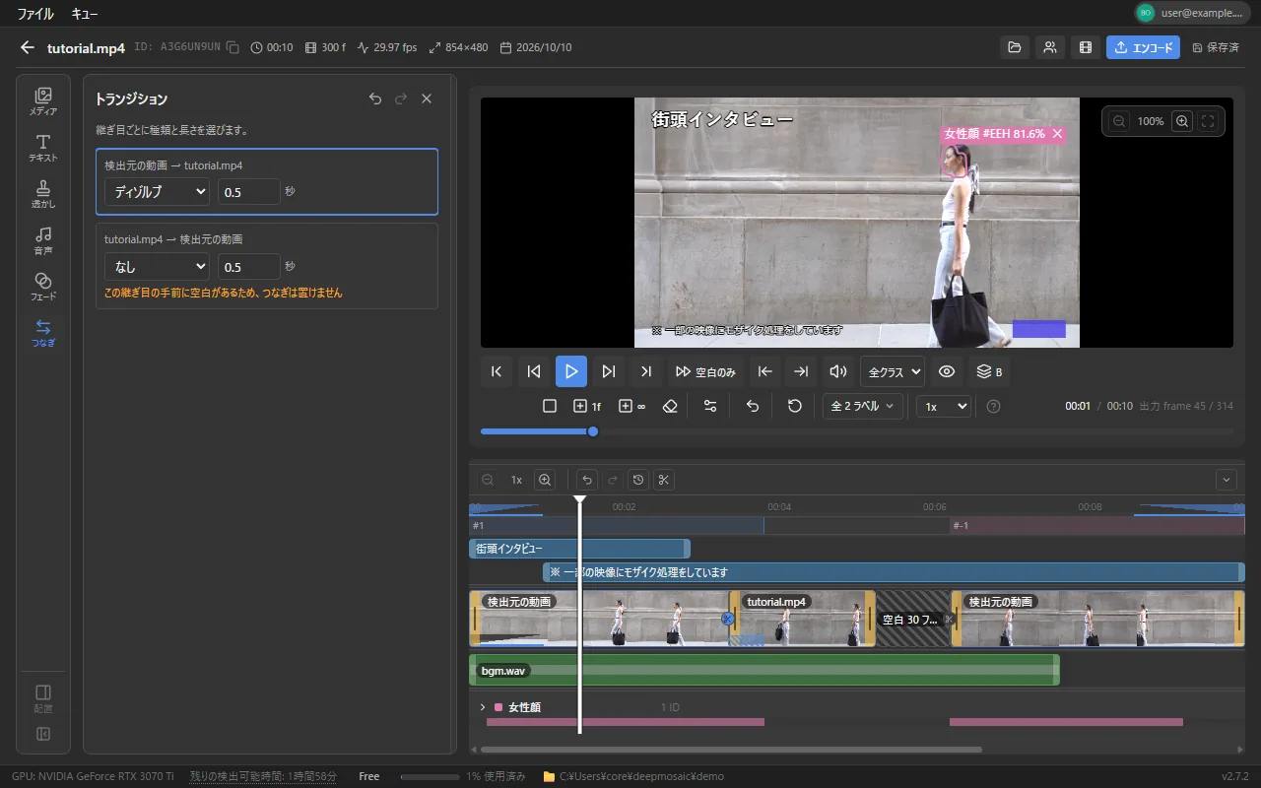Screen dimensions: 1261x788
Task: Open the 全クラス class filter dropdown
Action: [x=893, y=371]
